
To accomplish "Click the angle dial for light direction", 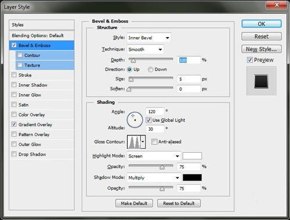I will (135, 120).
